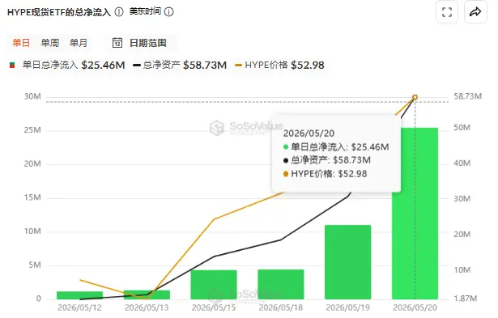The image size is (498, 318).
Task: Click the black 总净资产 legend line marker
Action: pyautogui.click(x=137, y=66)
